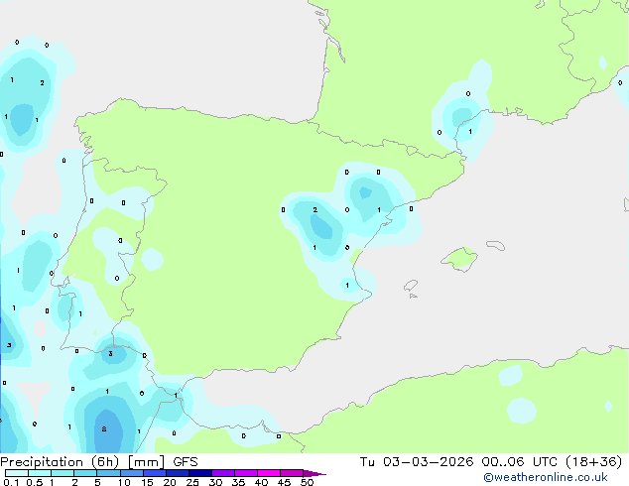
Task: Click the 40–45 mm magenta swatch
Action: pyautogui.click(x=269, y=473)
